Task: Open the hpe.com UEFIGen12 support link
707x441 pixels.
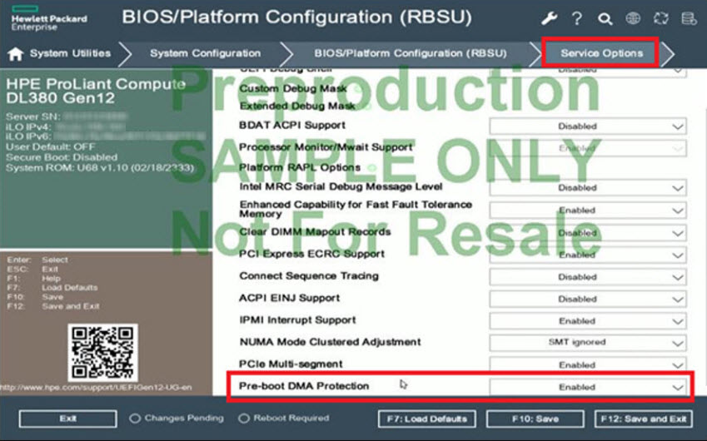Action: pos(96,388)
